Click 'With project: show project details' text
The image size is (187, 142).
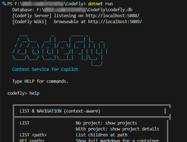(x=117, y=129)
